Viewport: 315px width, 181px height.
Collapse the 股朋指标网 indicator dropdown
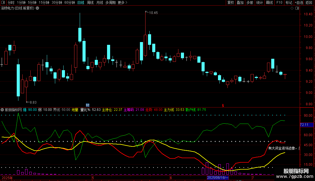pyautogui.click(x=2, y=110)
